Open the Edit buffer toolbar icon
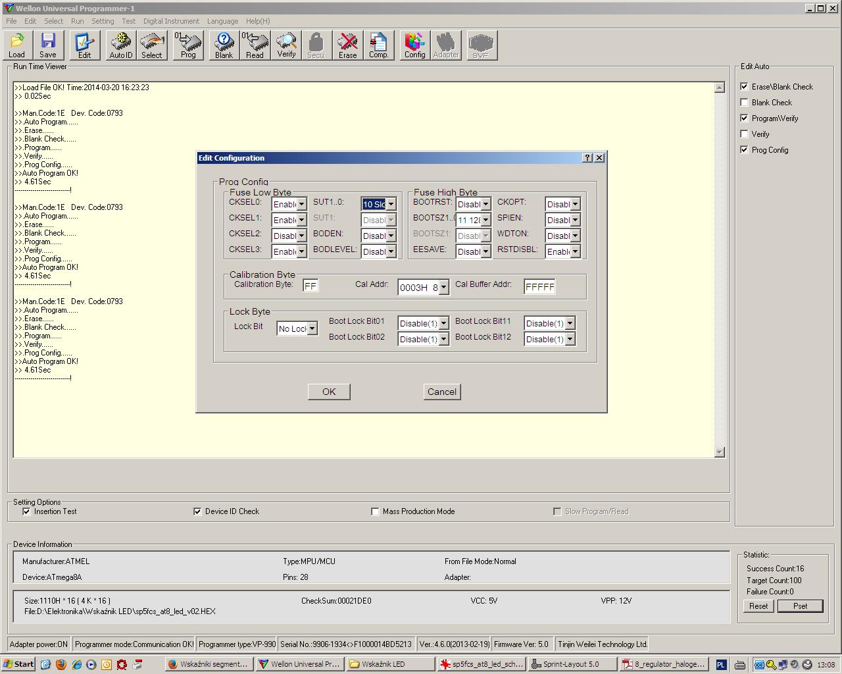 84,45
